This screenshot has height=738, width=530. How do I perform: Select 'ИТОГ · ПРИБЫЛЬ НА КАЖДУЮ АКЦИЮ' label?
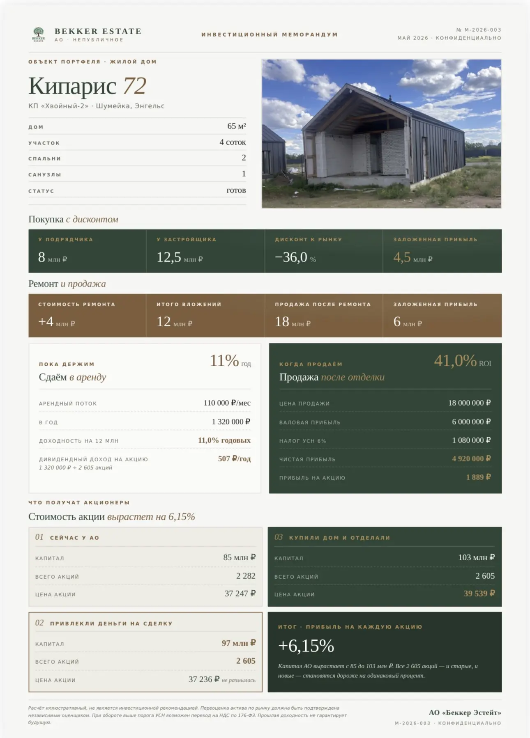pyautogui.click(x=350, y=627)
